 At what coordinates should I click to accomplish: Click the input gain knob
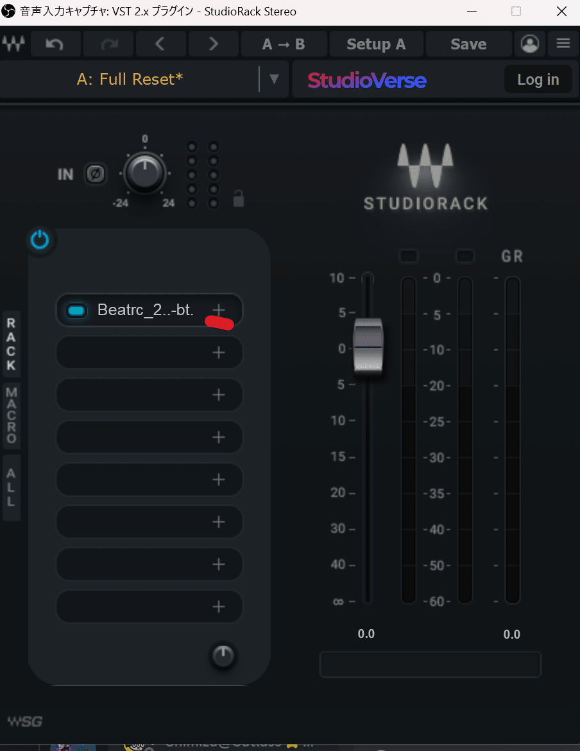point(144,173)
